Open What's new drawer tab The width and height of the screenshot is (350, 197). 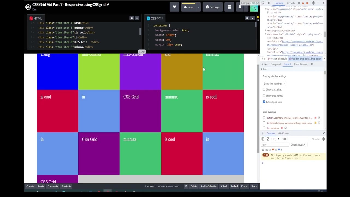pos(283,134)
